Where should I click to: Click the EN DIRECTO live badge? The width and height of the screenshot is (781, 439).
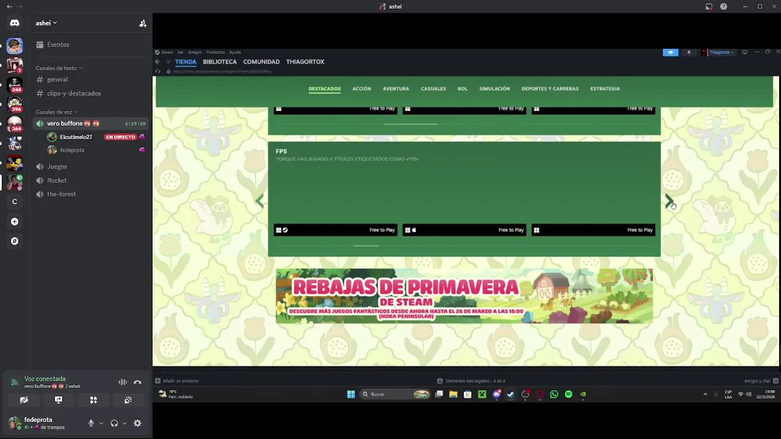click(x=120, y=137)
